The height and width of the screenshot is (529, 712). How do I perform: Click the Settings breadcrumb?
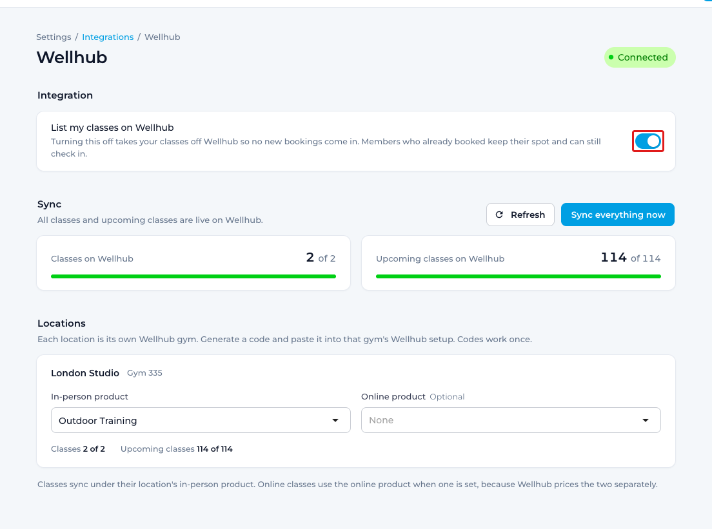pos(54,37)
